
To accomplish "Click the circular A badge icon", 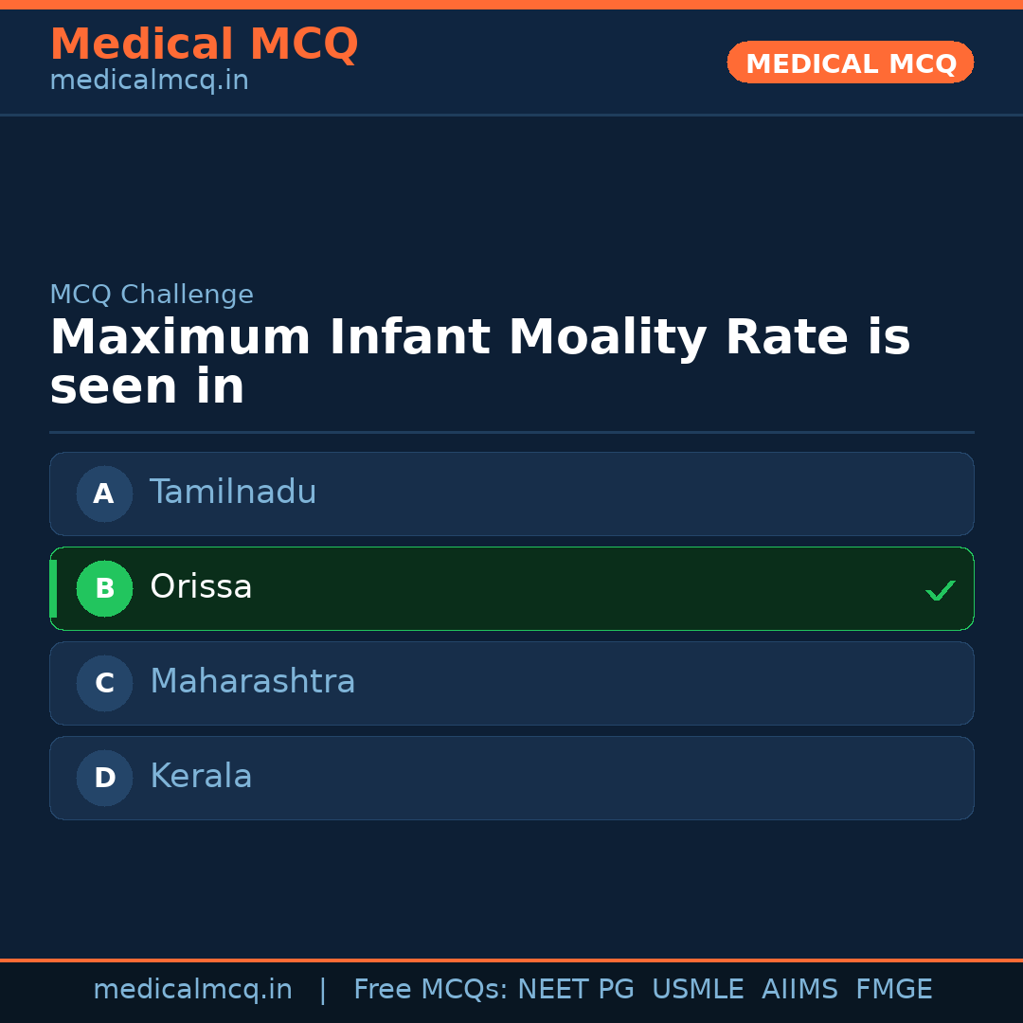I will [104, 494].
